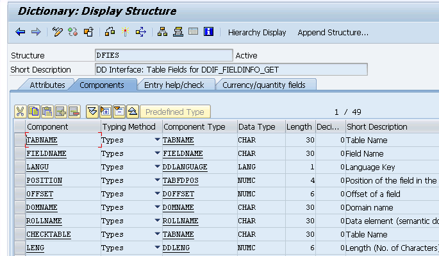Click the Insert Row icon in table toolbar
Image resolution: width=439 pixels, height=256 pixels.
point(61,112)
